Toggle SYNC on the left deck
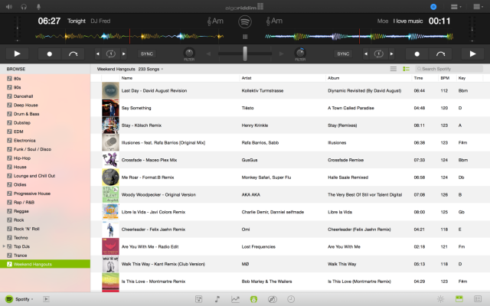Image resolution: width=490 pixels, height=306 pixels. [x=146, y=54]
